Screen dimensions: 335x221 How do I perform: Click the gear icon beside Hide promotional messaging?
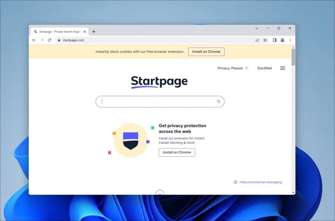tap(235, 182)
